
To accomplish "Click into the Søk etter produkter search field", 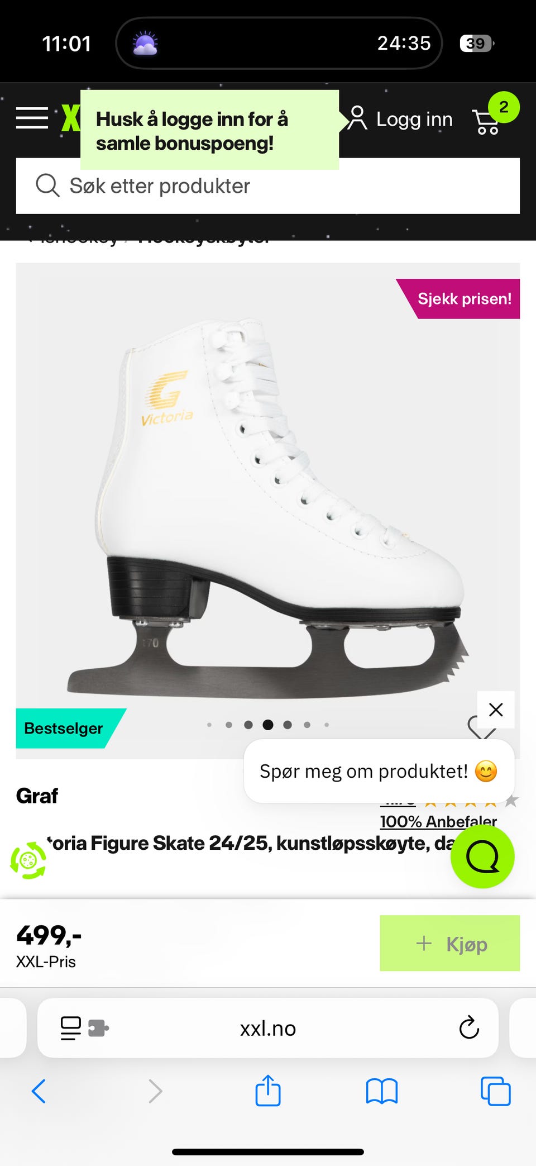I will pos(268,186).
